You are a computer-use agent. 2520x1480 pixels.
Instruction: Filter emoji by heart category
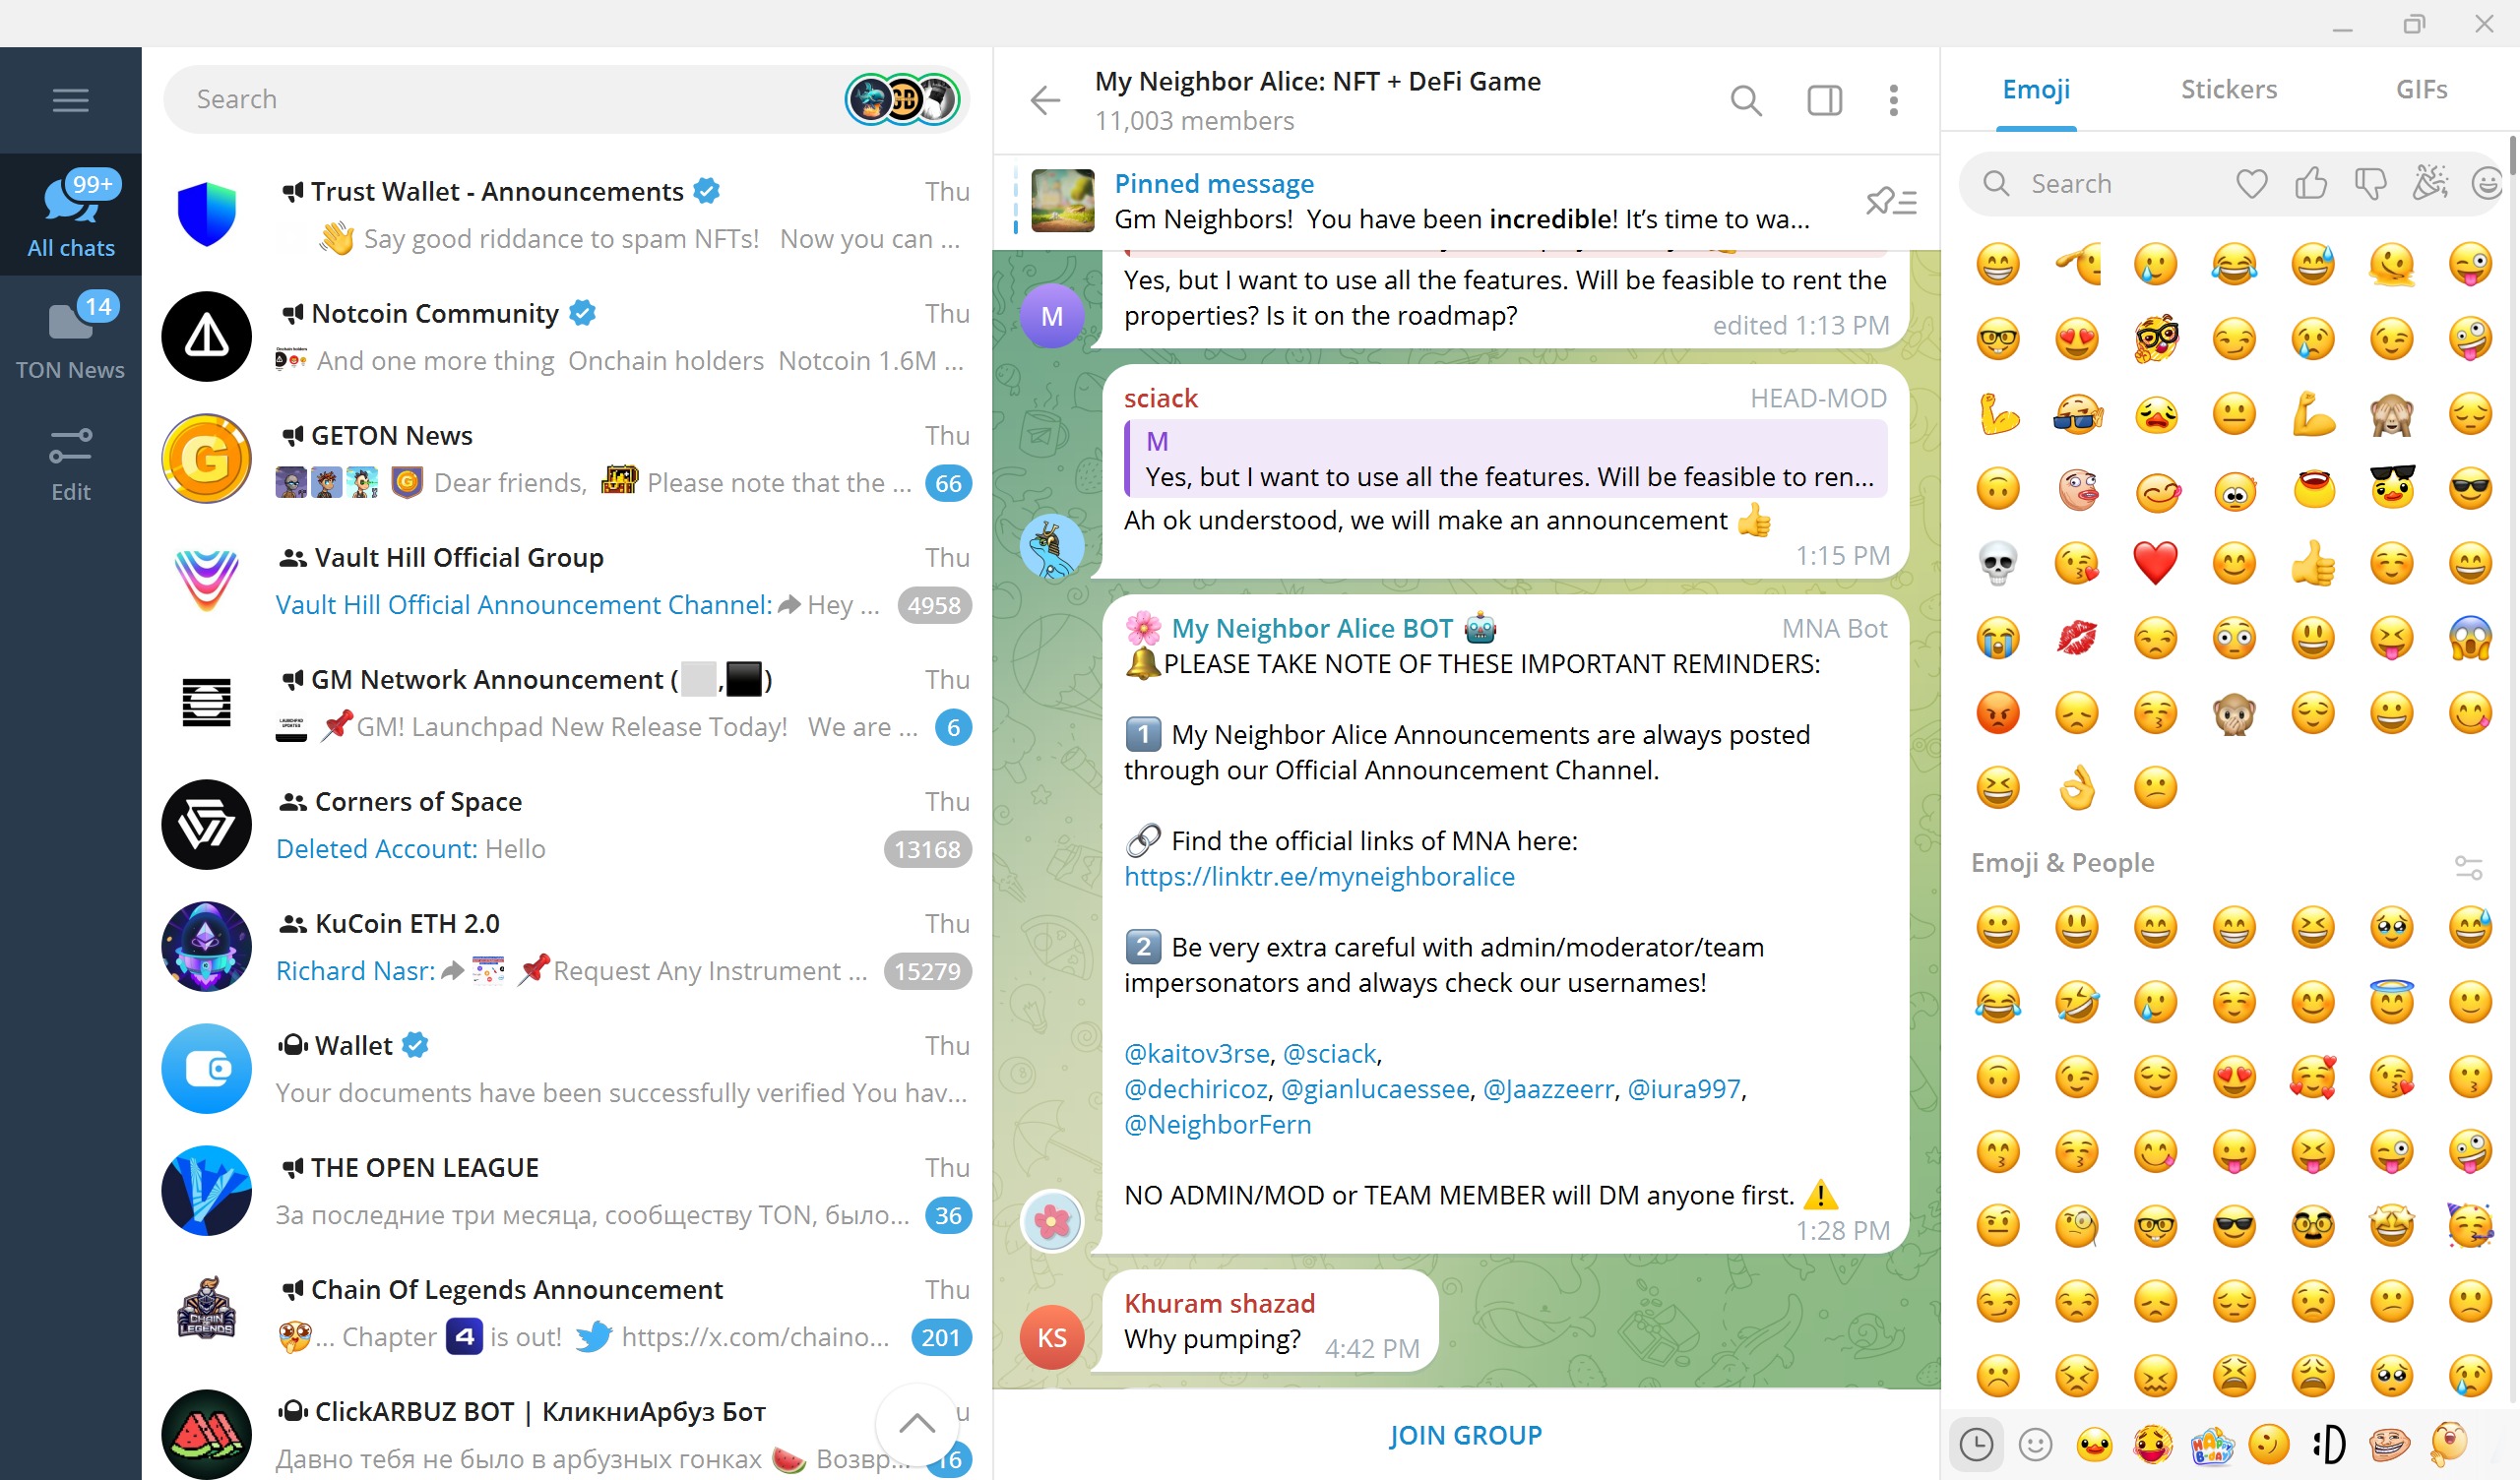coord(2251,184)
